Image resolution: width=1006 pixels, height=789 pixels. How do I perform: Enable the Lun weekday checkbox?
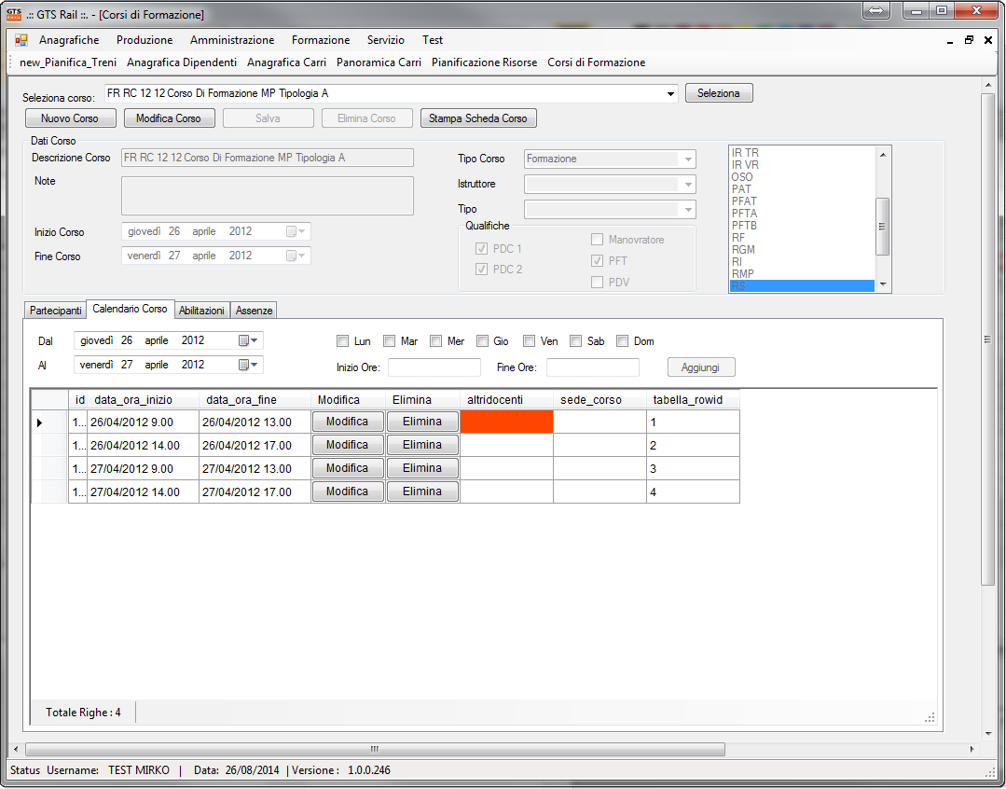(x=343, y=341)
